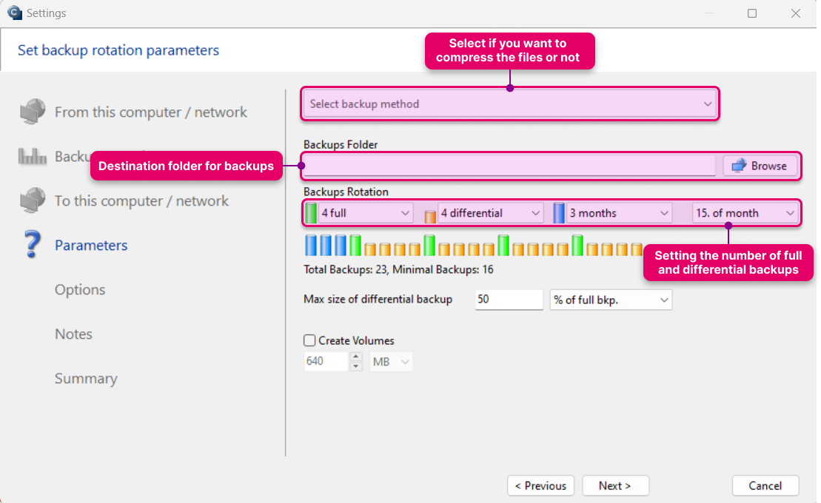Open the % of full bkp. dropdown
The width and height of the screenshot is (821, 503).
tap(611, 300)
